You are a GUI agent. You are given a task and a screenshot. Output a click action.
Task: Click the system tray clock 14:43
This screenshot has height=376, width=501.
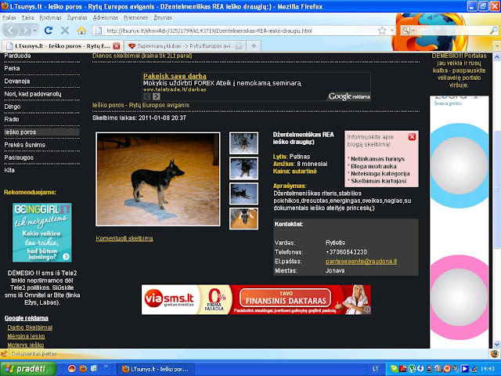tap(488, 369)
